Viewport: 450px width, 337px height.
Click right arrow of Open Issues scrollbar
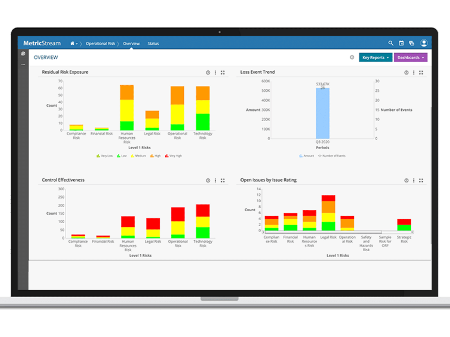coord(412,232)
